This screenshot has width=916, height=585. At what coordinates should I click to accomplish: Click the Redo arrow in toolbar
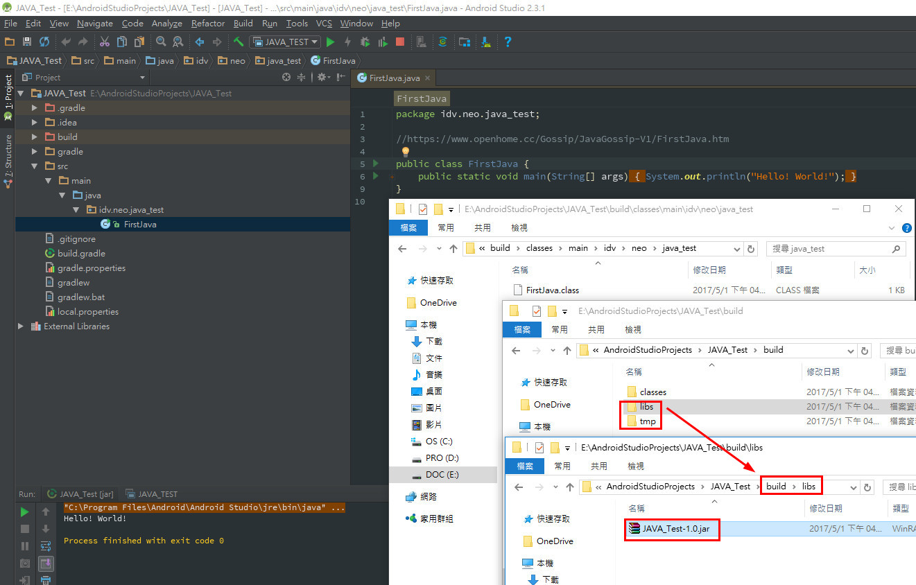[x=83, y=42]
